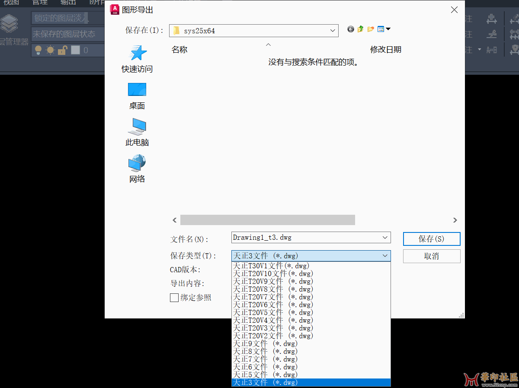Toggle layer lock padlock icon
The image size is (519, 388).
[x=62, y=50]
